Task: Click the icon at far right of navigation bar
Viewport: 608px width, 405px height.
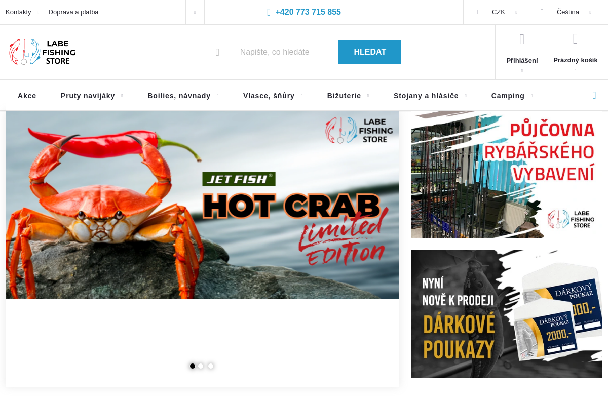Action: click(594, 95)
